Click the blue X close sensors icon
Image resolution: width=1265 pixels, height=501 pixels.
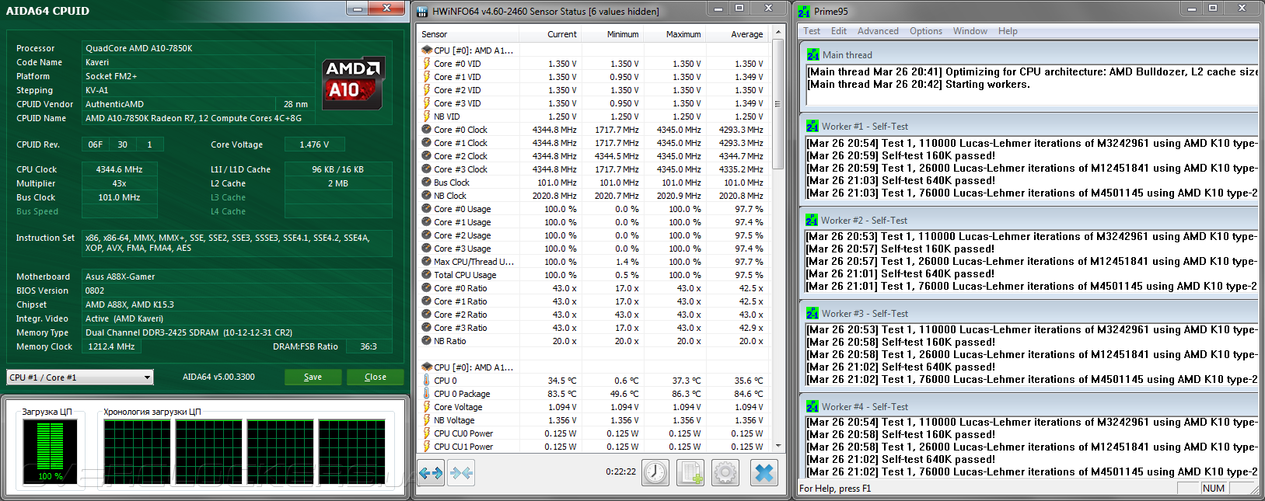coord(764,472)
